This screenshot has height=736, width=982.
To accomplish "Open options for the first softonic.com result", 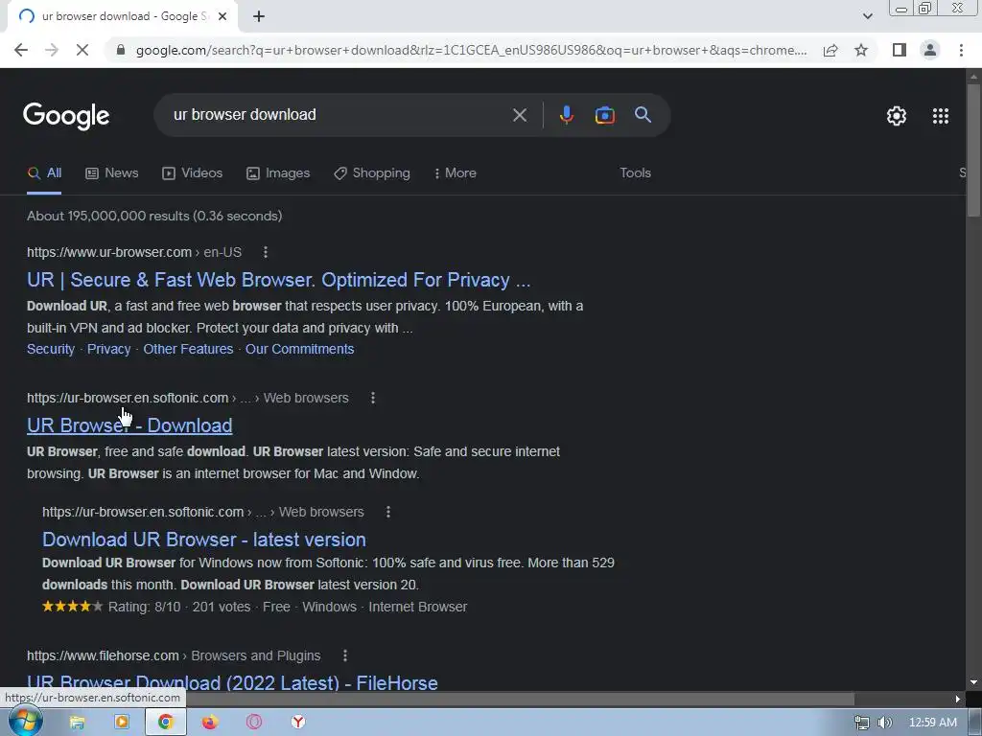I will [373, 398].
